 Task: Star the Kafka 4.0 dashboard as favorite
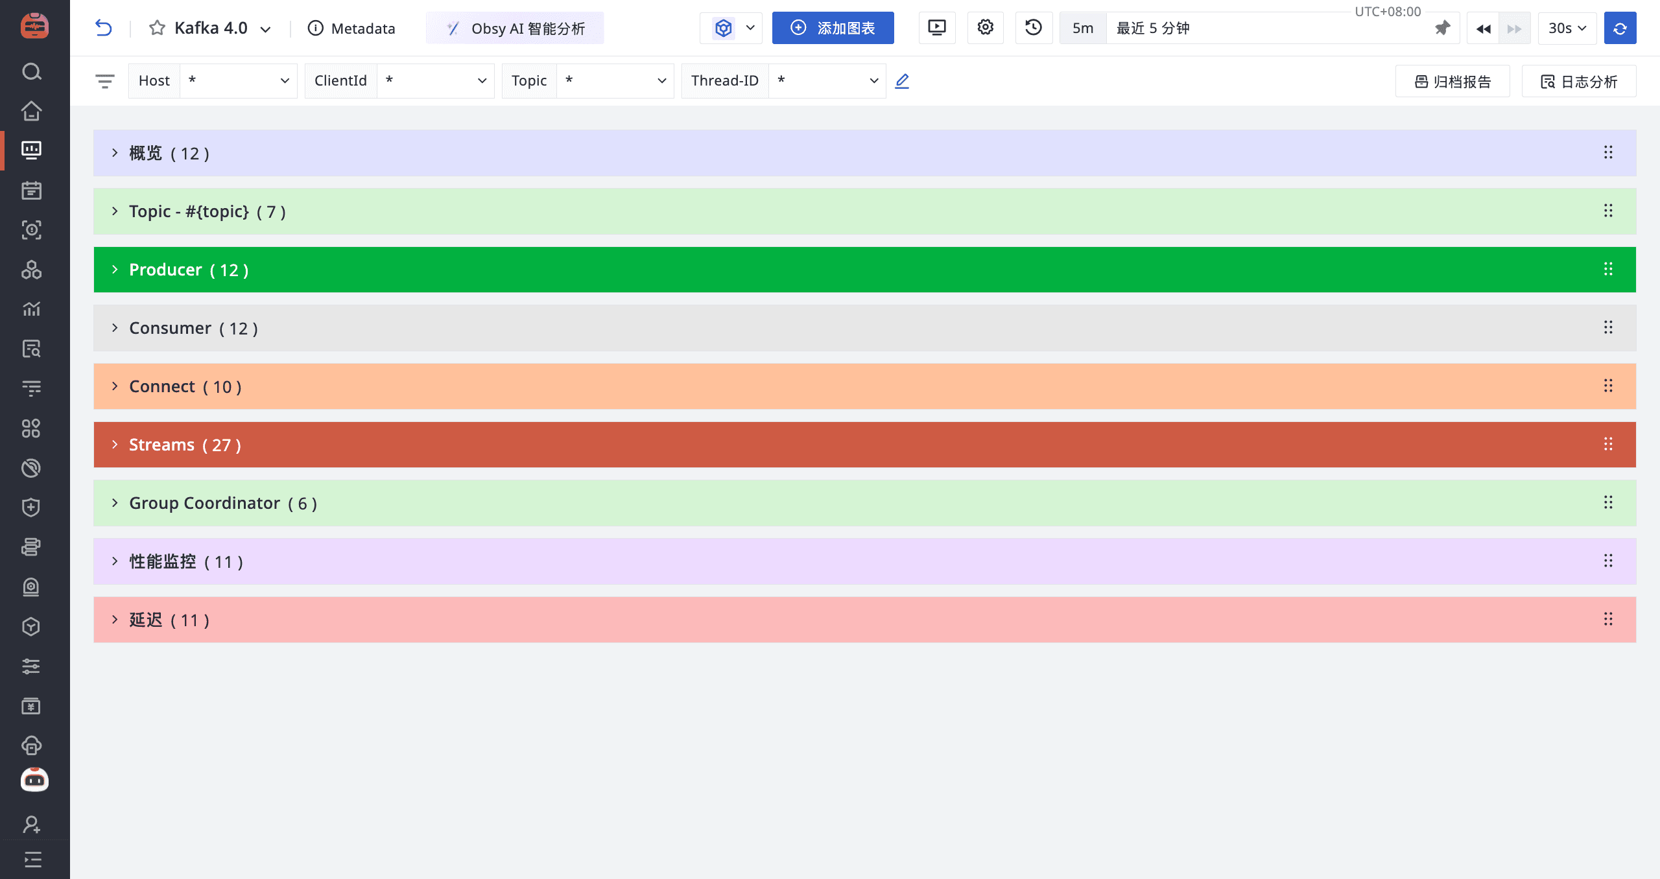coord(157,28)
